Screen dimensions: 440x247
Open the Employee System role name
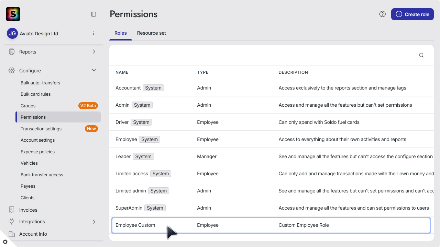[126, 139]
